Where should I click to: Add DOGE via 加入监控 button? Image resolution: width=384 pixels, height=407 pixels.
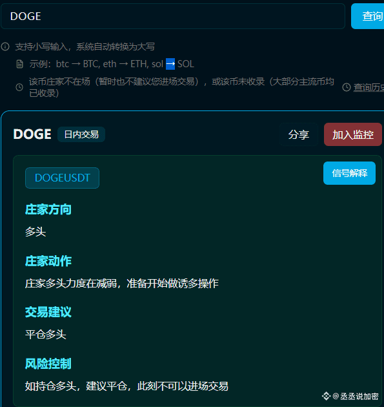(353, 134)
